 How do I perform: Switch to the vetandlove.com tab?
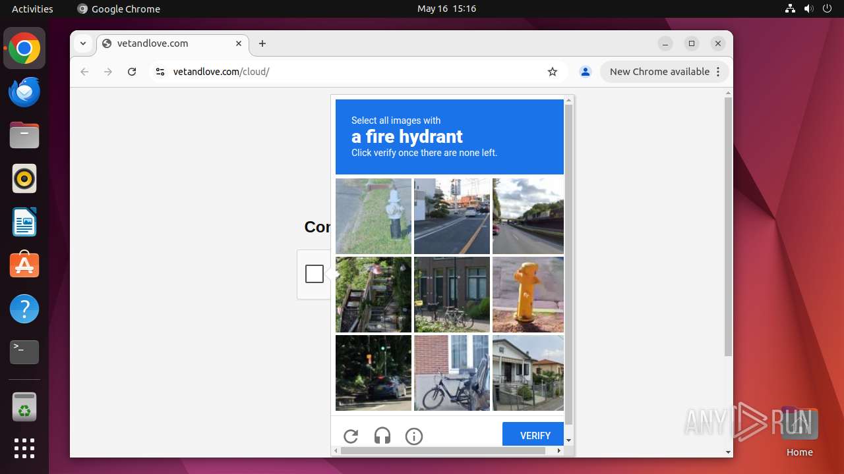173,43
